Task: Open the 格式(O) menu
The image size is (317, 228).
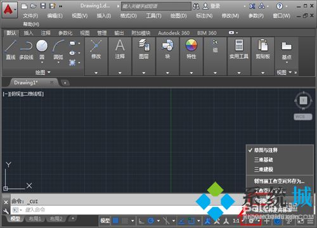Action: tap(129, 16)
